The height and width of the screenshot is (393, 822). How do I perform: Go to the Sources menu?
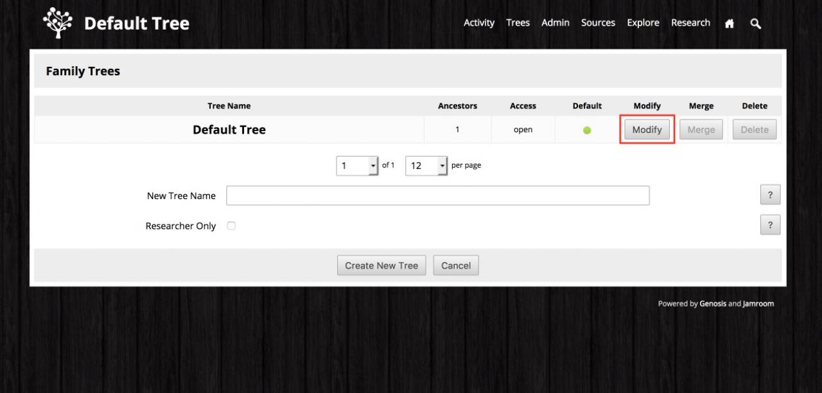598,23
